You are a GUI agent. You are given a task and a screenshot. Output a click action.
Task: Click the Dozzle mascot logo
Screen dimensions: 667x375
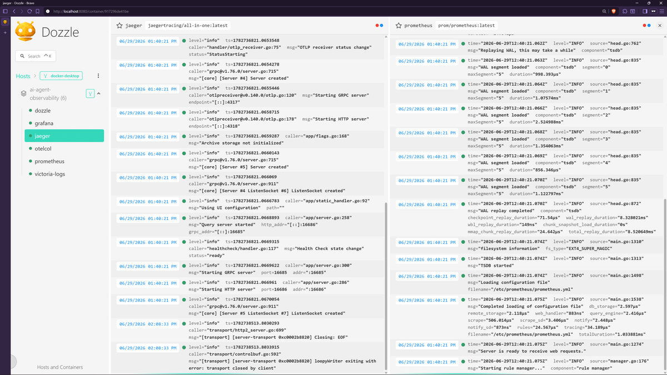coord(26,31)
